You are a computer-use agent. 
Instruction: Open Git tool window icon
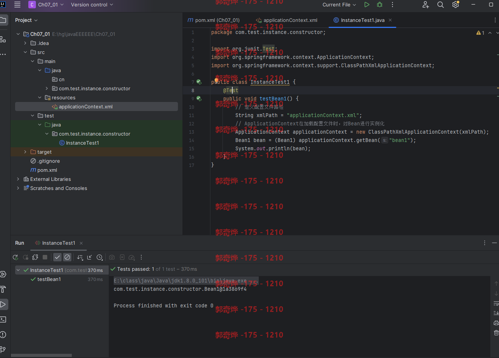(3, 350)
